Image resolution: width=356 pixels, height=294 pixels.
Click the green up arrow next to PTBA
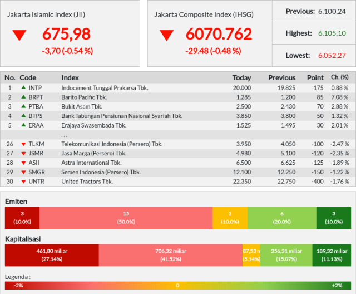[23, 106]
